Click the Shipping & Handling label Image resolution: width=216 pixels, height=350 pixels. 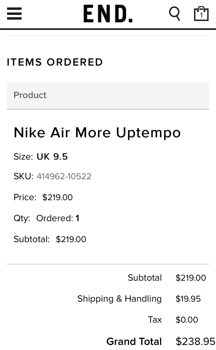pyautogui.click(x=119, y=299)
